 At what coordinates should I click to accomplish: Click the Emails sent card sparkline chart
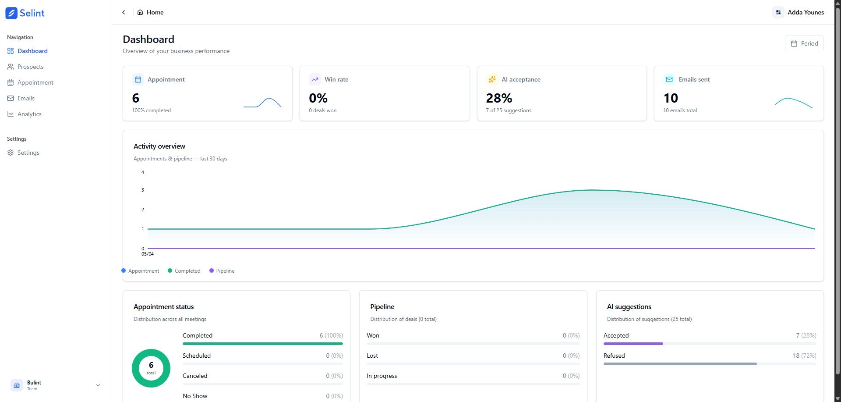794,103
